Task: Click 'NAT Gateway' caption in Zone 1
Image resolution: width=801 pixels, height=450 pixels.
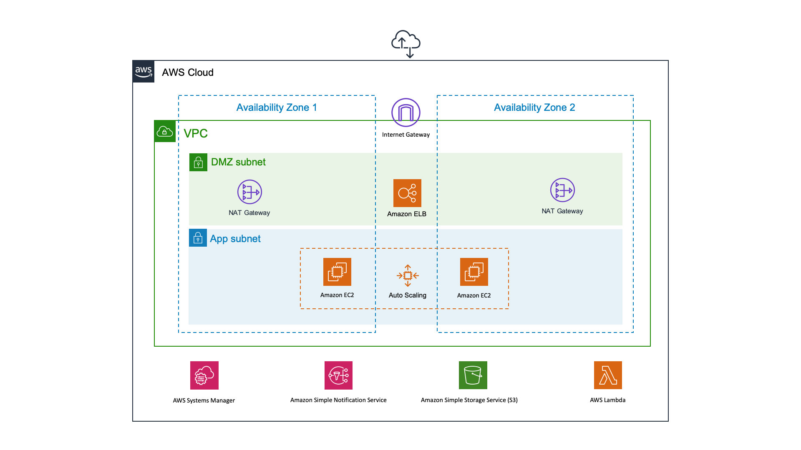Action: click(x=249, y=213)
